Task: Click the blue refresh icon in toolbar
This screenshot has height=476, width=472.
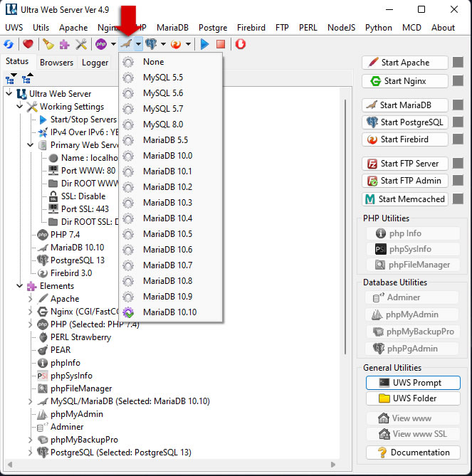Action: [9, 44]
